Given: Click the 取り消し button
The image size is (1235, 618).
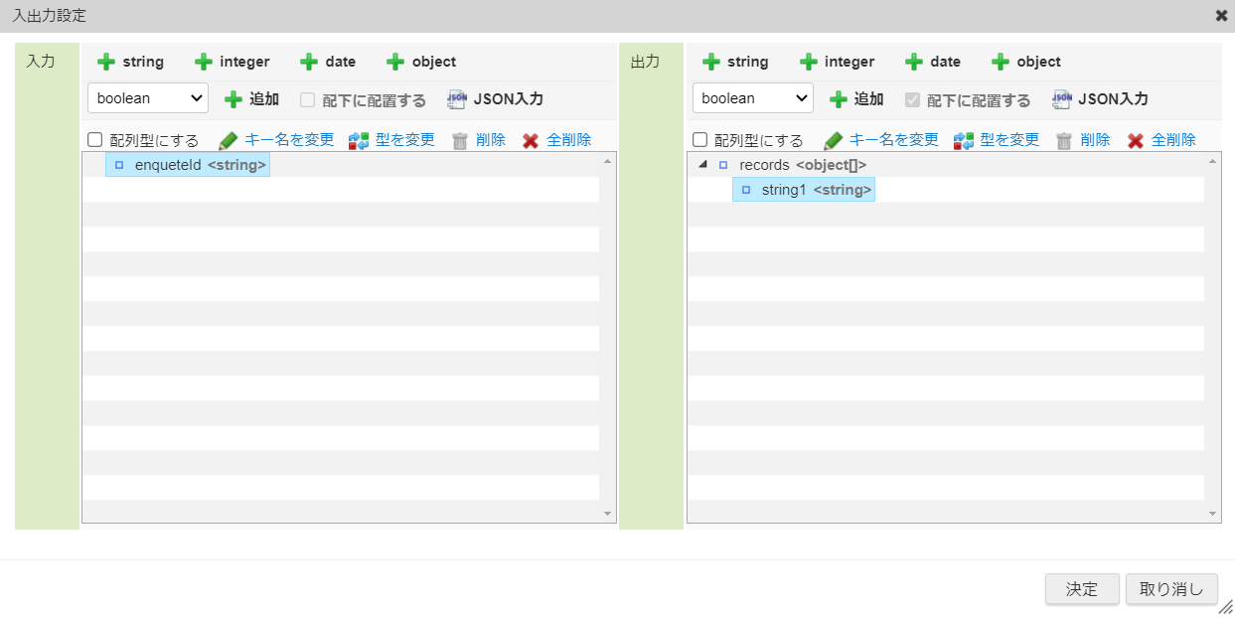Looking at the screenshot, I should (1171, 589).
